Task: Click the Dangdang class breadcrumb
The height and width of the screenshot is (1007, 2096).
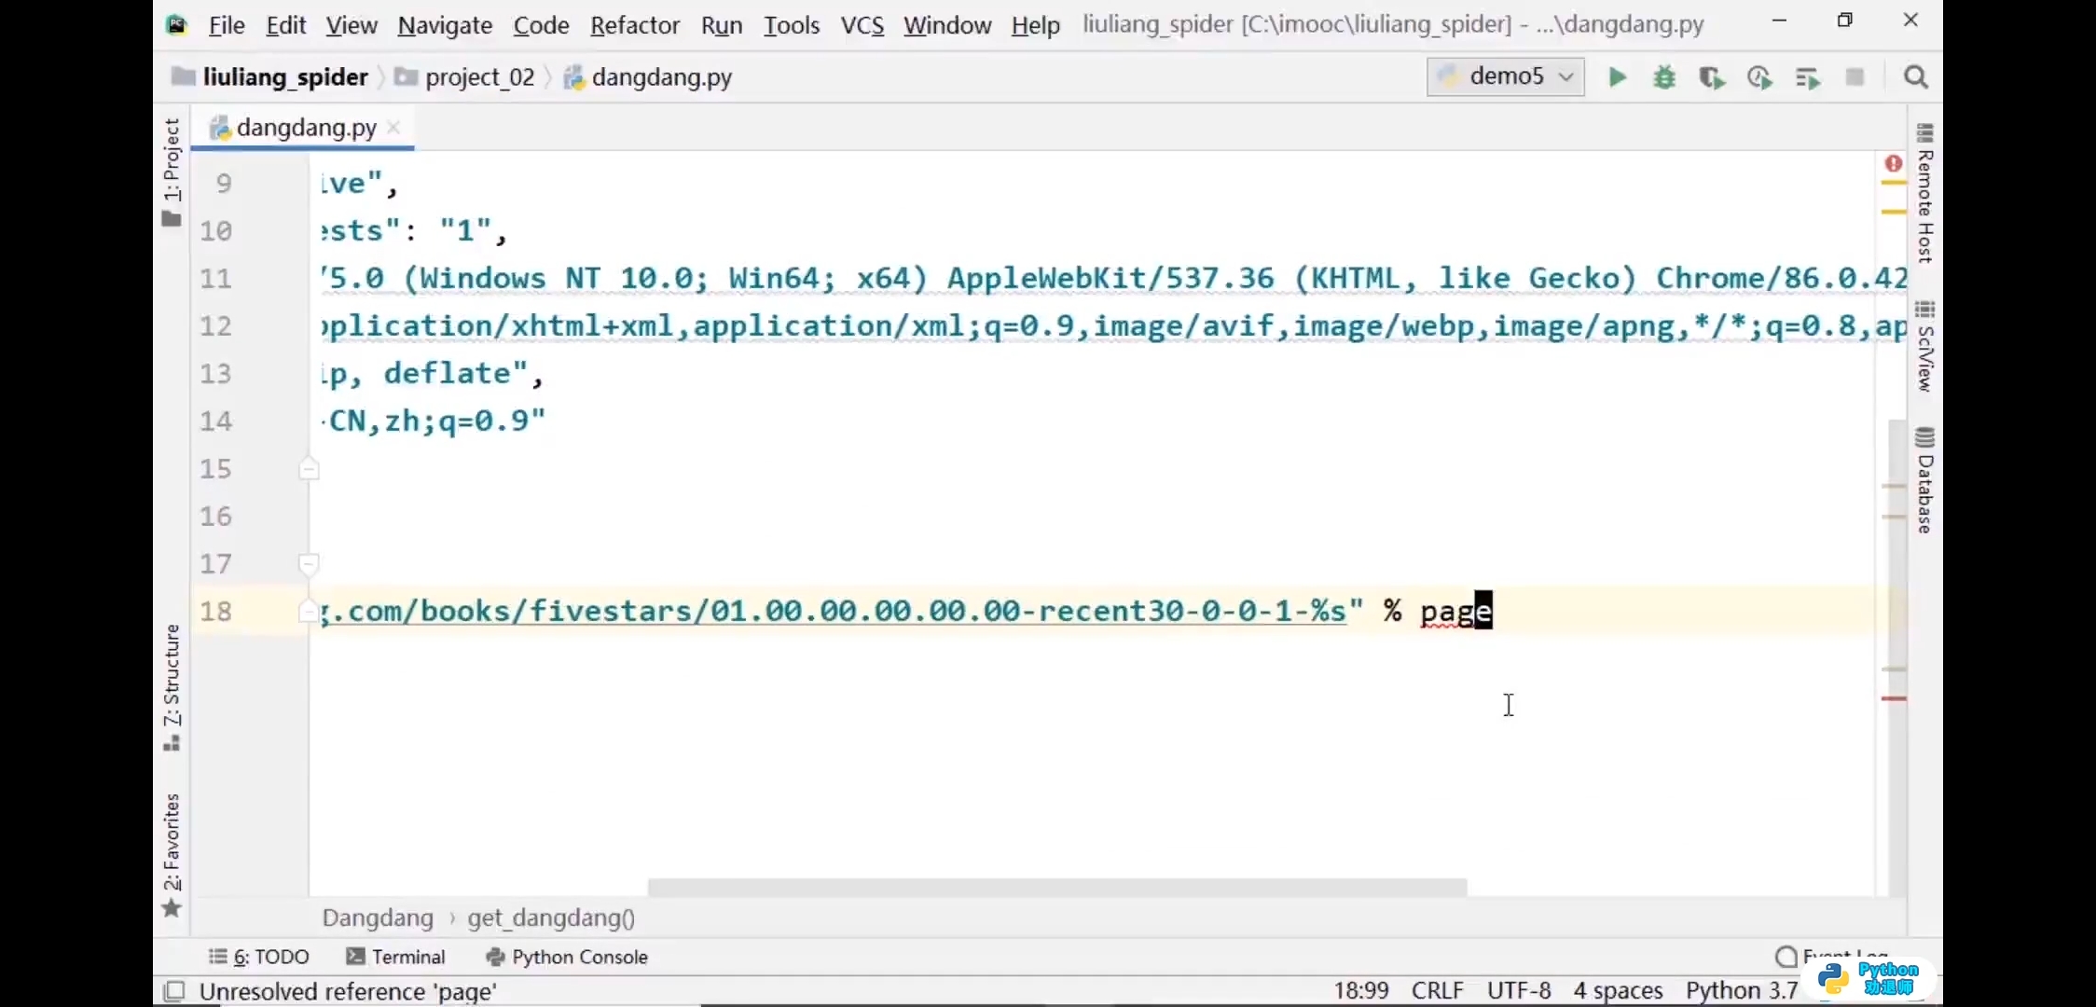Action: pos(378,918)
